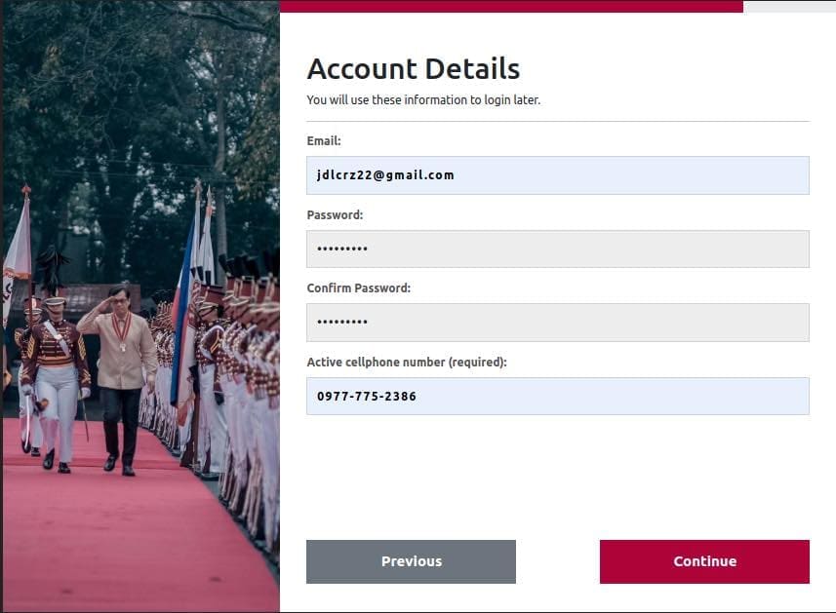Click the female cadet officer in photo
This screenshot has width=836, height=613.
pos(56,383)
